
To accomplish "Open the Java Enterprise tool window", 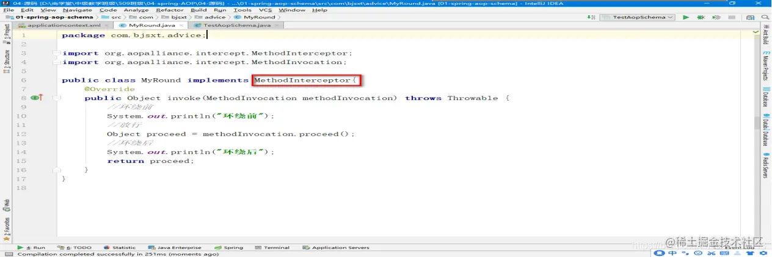I will click(174, 248).
